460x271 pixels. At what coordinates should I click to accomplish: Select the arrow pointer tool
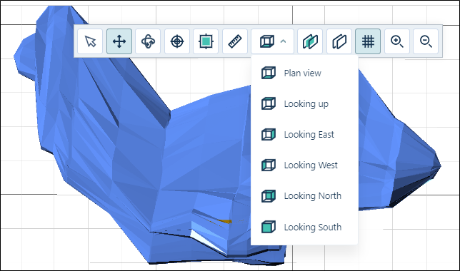click(90, 41)
